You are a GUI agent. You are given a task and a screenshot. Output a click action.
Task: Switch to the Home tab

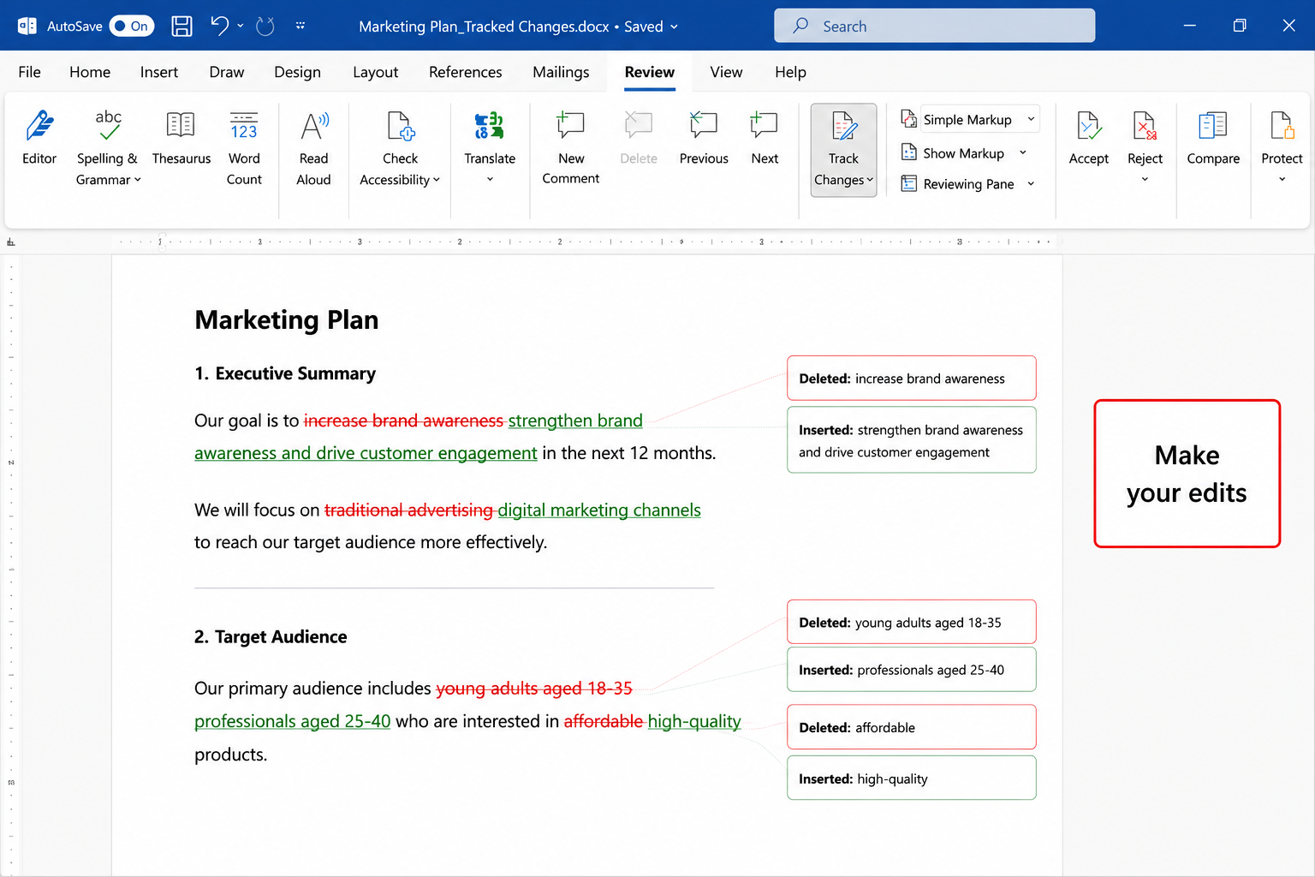click(90, 72)
